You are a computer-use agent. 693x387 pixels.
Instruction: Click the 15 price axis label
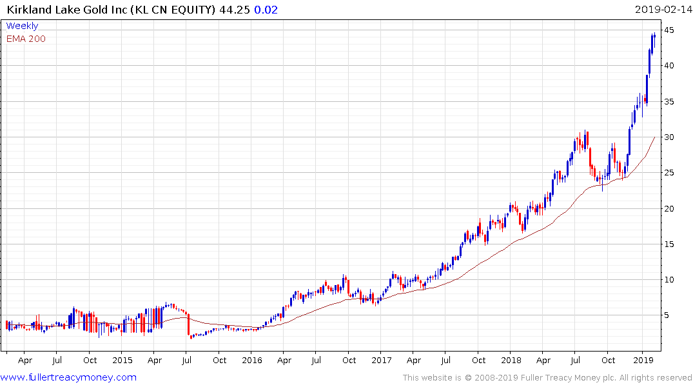(669, 244)
